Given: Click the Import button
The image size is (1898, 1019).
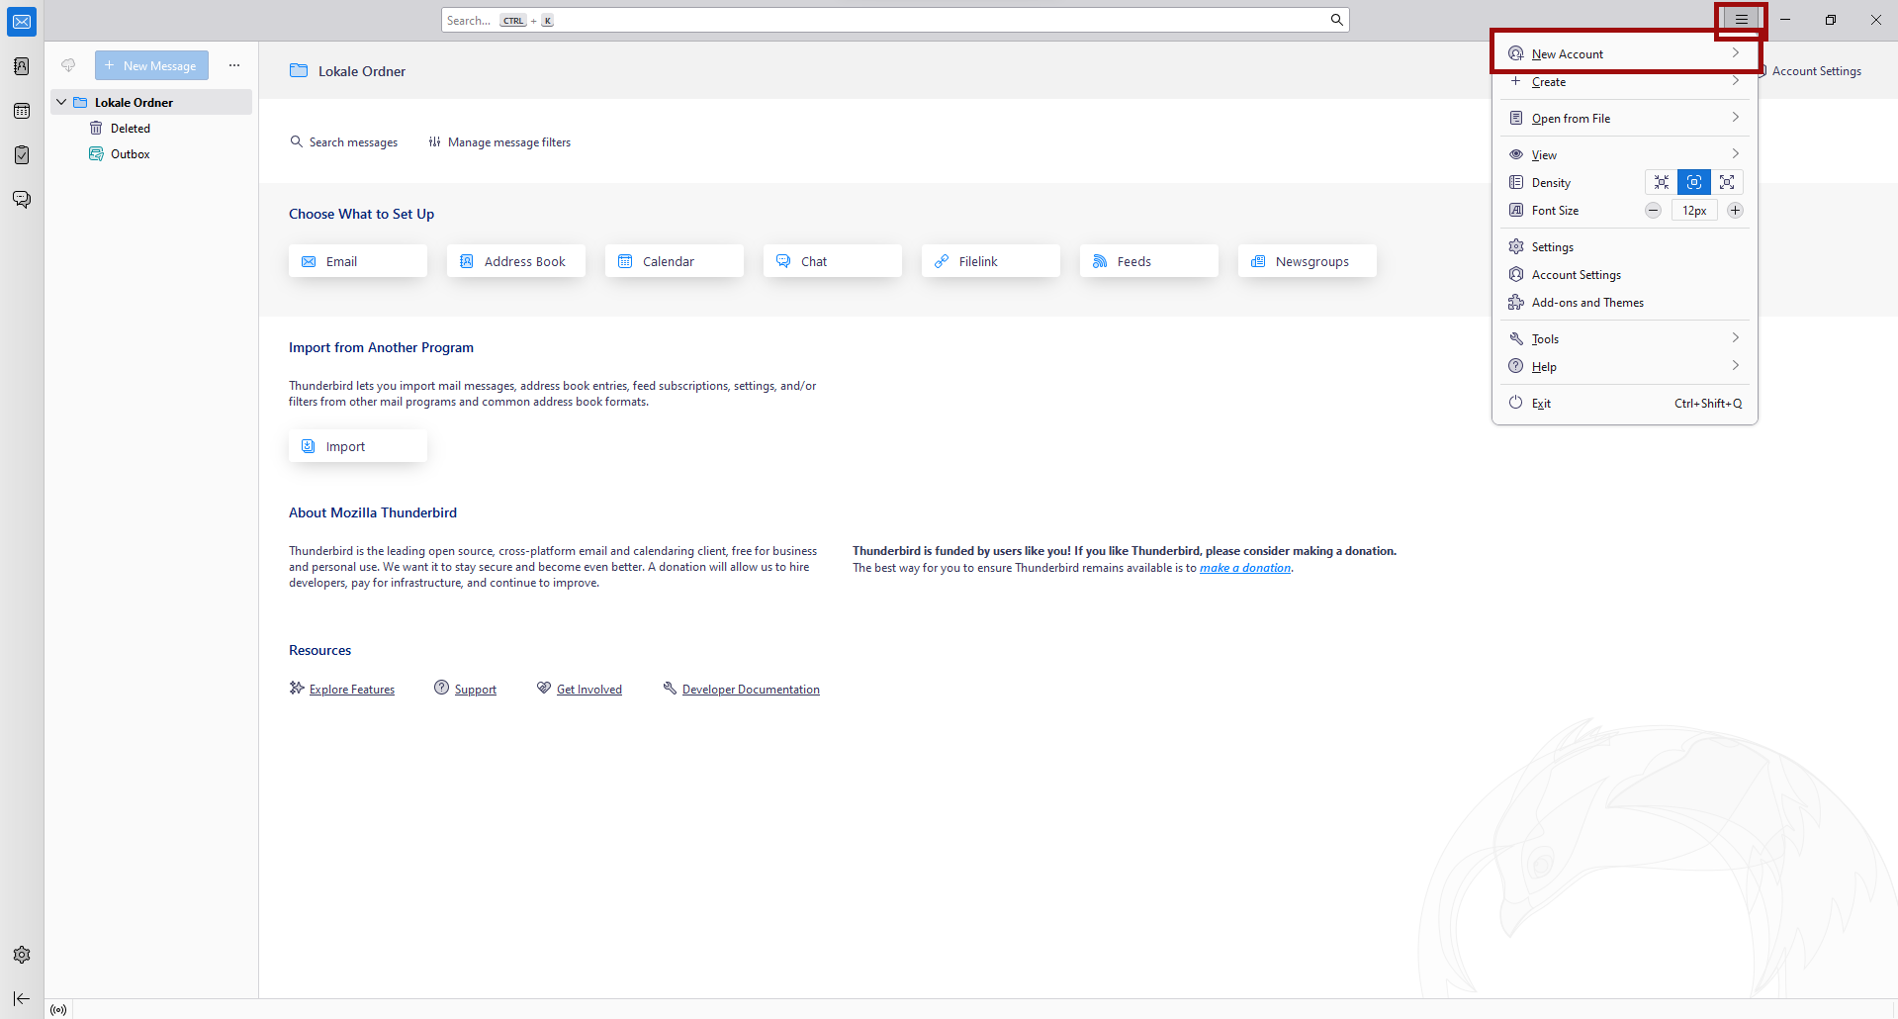Looking at the screenshot, I should 358,446.
